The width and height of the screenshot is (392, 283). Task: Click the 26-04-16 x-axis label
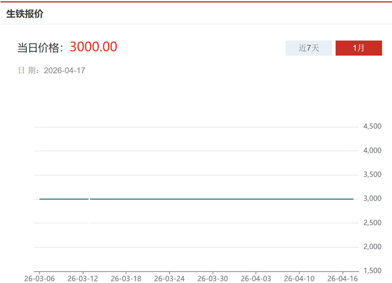click(342, 278)
